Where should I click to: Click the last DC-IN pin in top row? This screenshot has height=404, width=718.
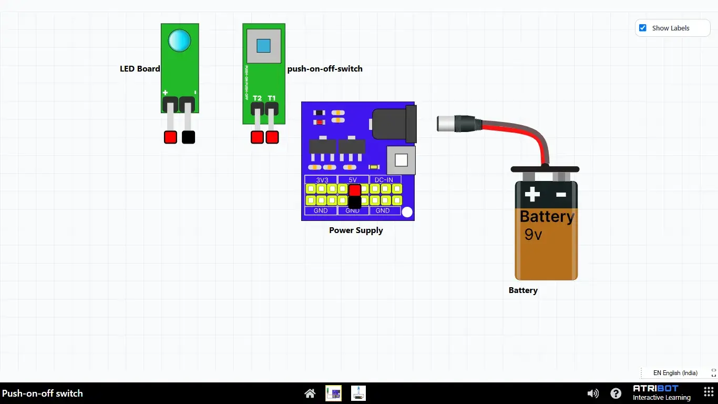pyautogui.click(x=397, y=188)
